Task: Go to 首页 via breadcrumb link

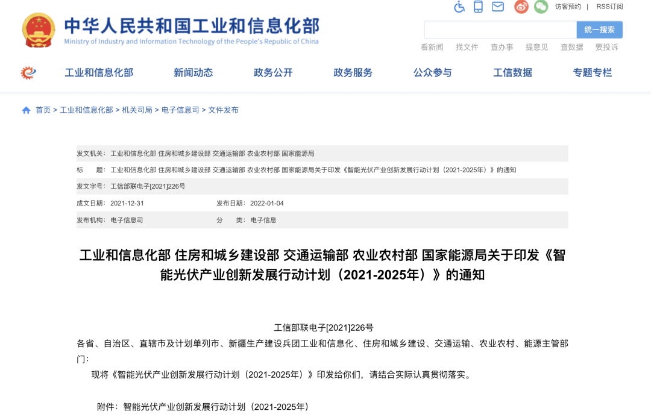Action: (x=42, y=110)
